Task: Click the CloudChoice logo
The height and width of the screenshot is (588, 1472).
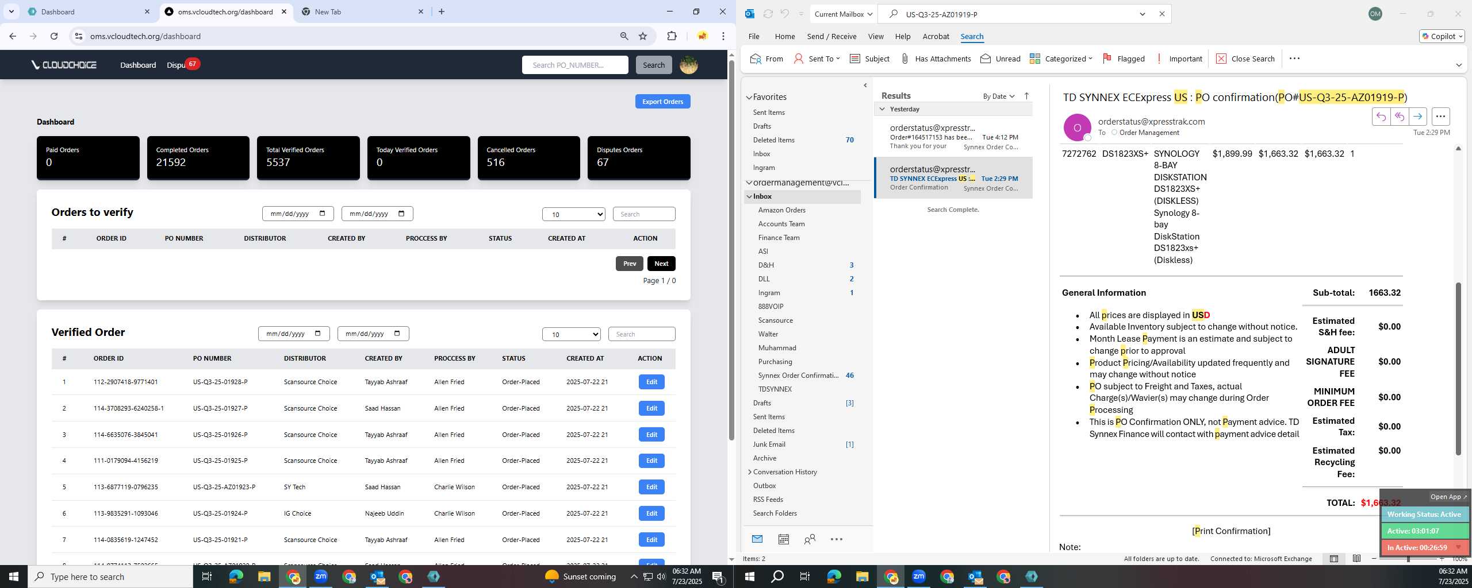Action: (x=64, y=65)
